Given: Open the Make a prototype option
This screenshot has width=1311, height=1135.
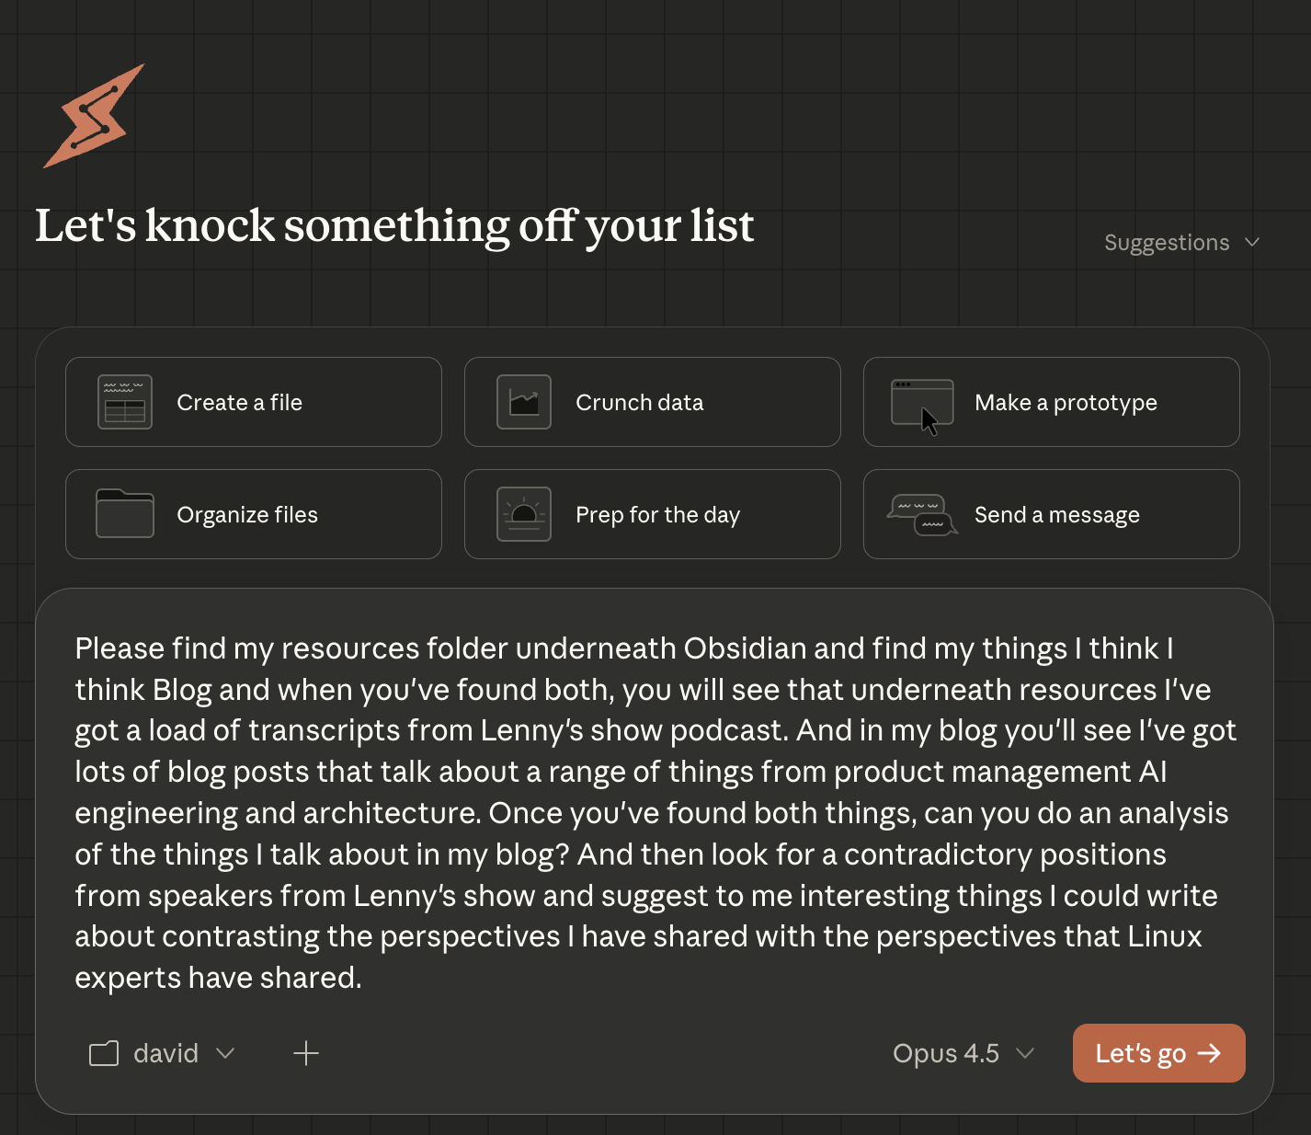Looking at the screenshot, I should [1051, 402].
